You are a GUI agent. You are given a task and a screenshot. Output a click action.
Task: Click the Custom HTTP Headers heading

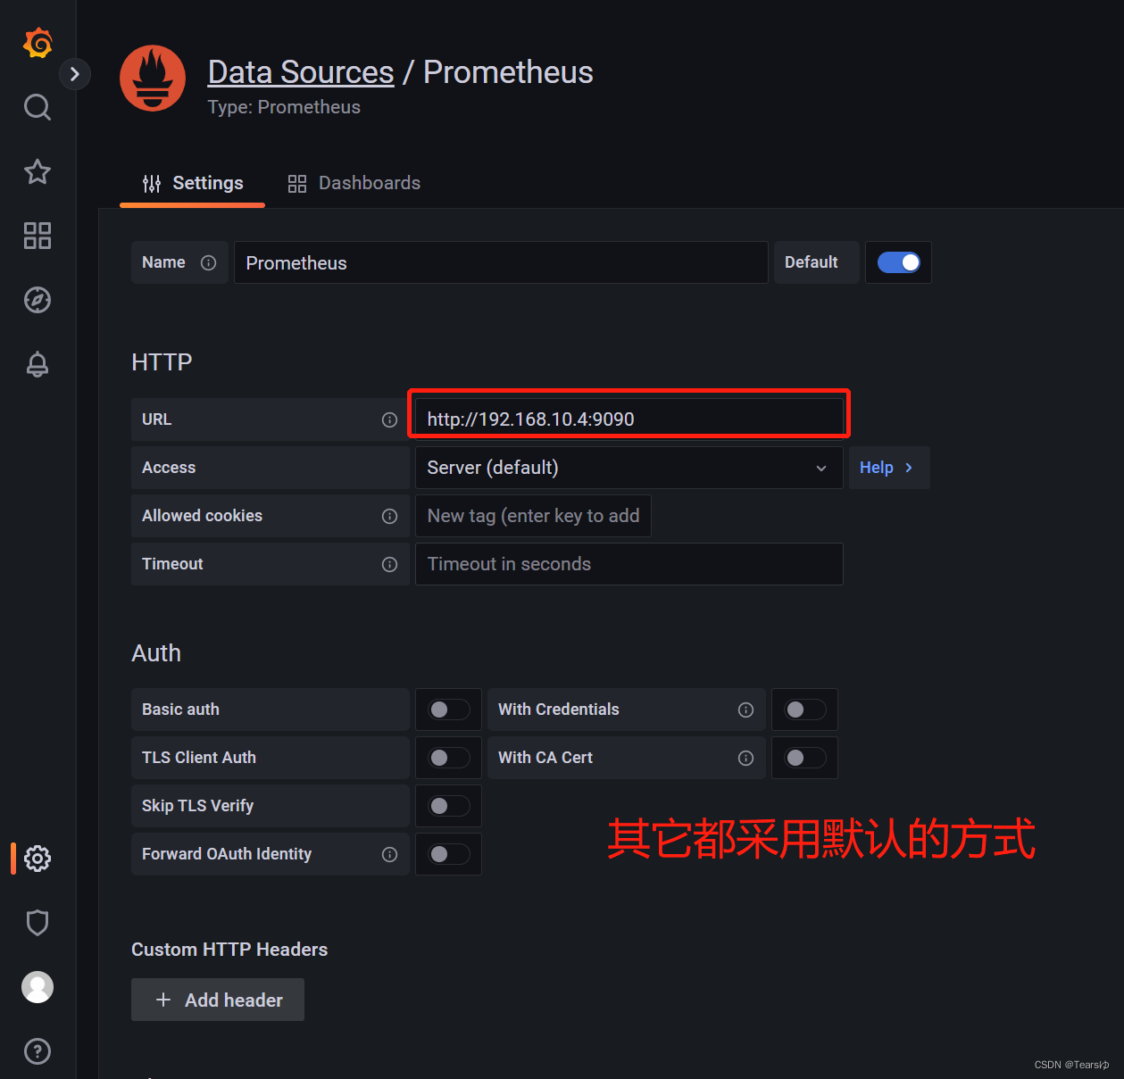(x=229, y=950)
